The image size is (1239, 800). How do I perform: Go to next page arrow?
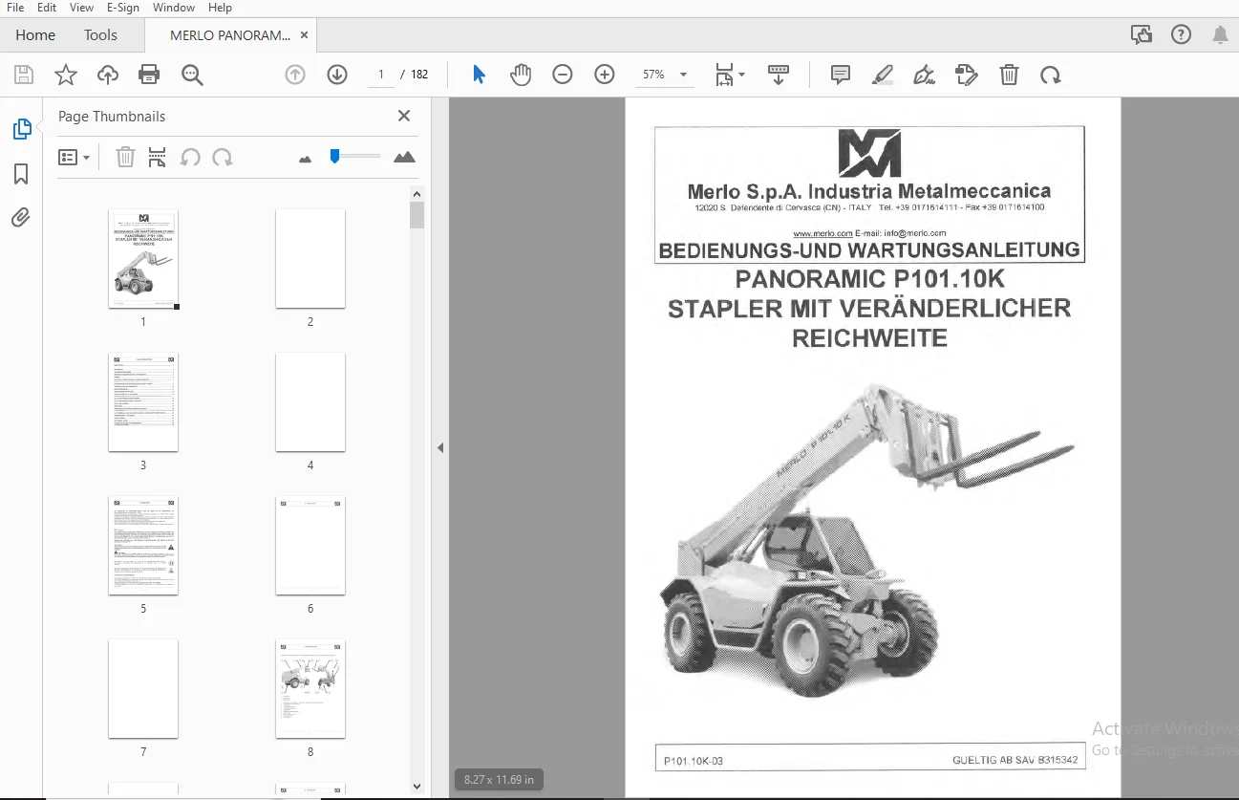pyautogui.click(x=337, y=75)
